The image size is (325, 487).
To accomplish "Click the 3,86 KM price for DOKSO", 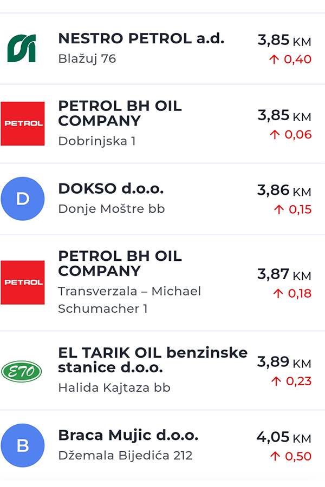I will tap(284, 190).
